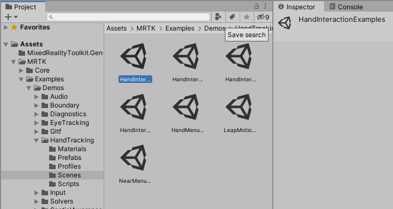The width and height of the screenshot is (393, 209).
Task: Click the plus create asset button
Action: pyautogui.click(x=8, y=17)
